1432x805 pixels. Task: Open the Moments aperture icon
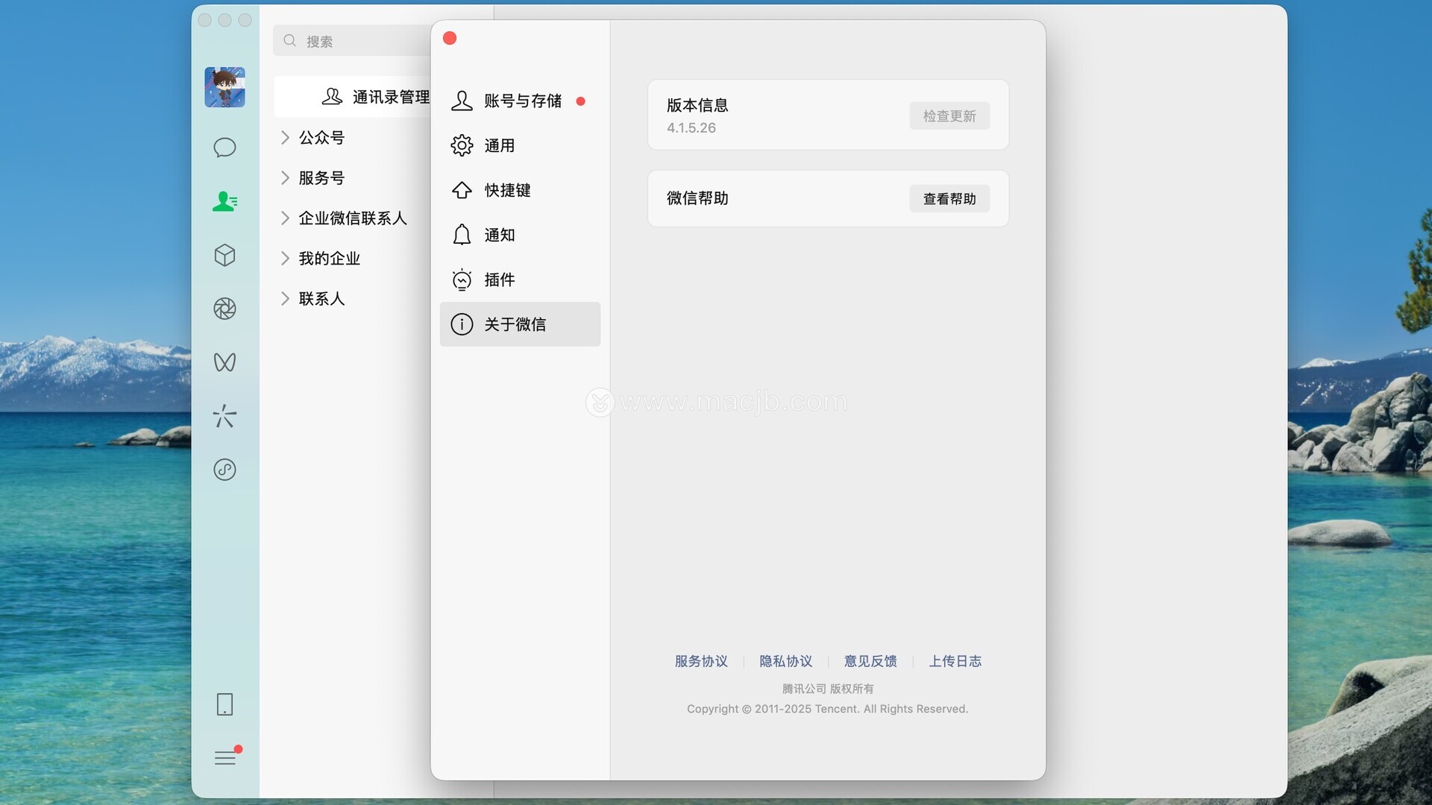[224, 309]
